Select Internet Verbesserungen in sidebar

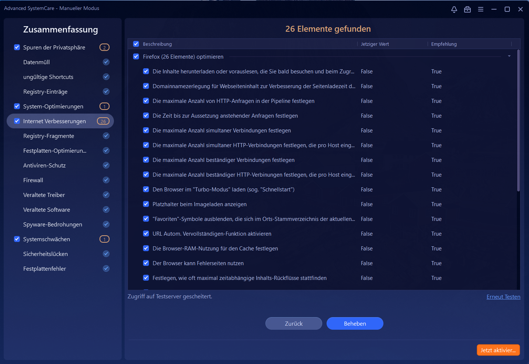(x=60, y=121)
